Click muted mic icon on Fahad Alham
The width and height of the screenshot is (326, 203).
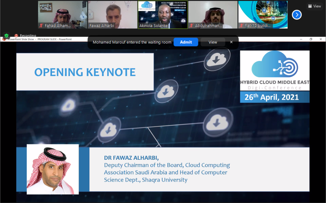41,26
